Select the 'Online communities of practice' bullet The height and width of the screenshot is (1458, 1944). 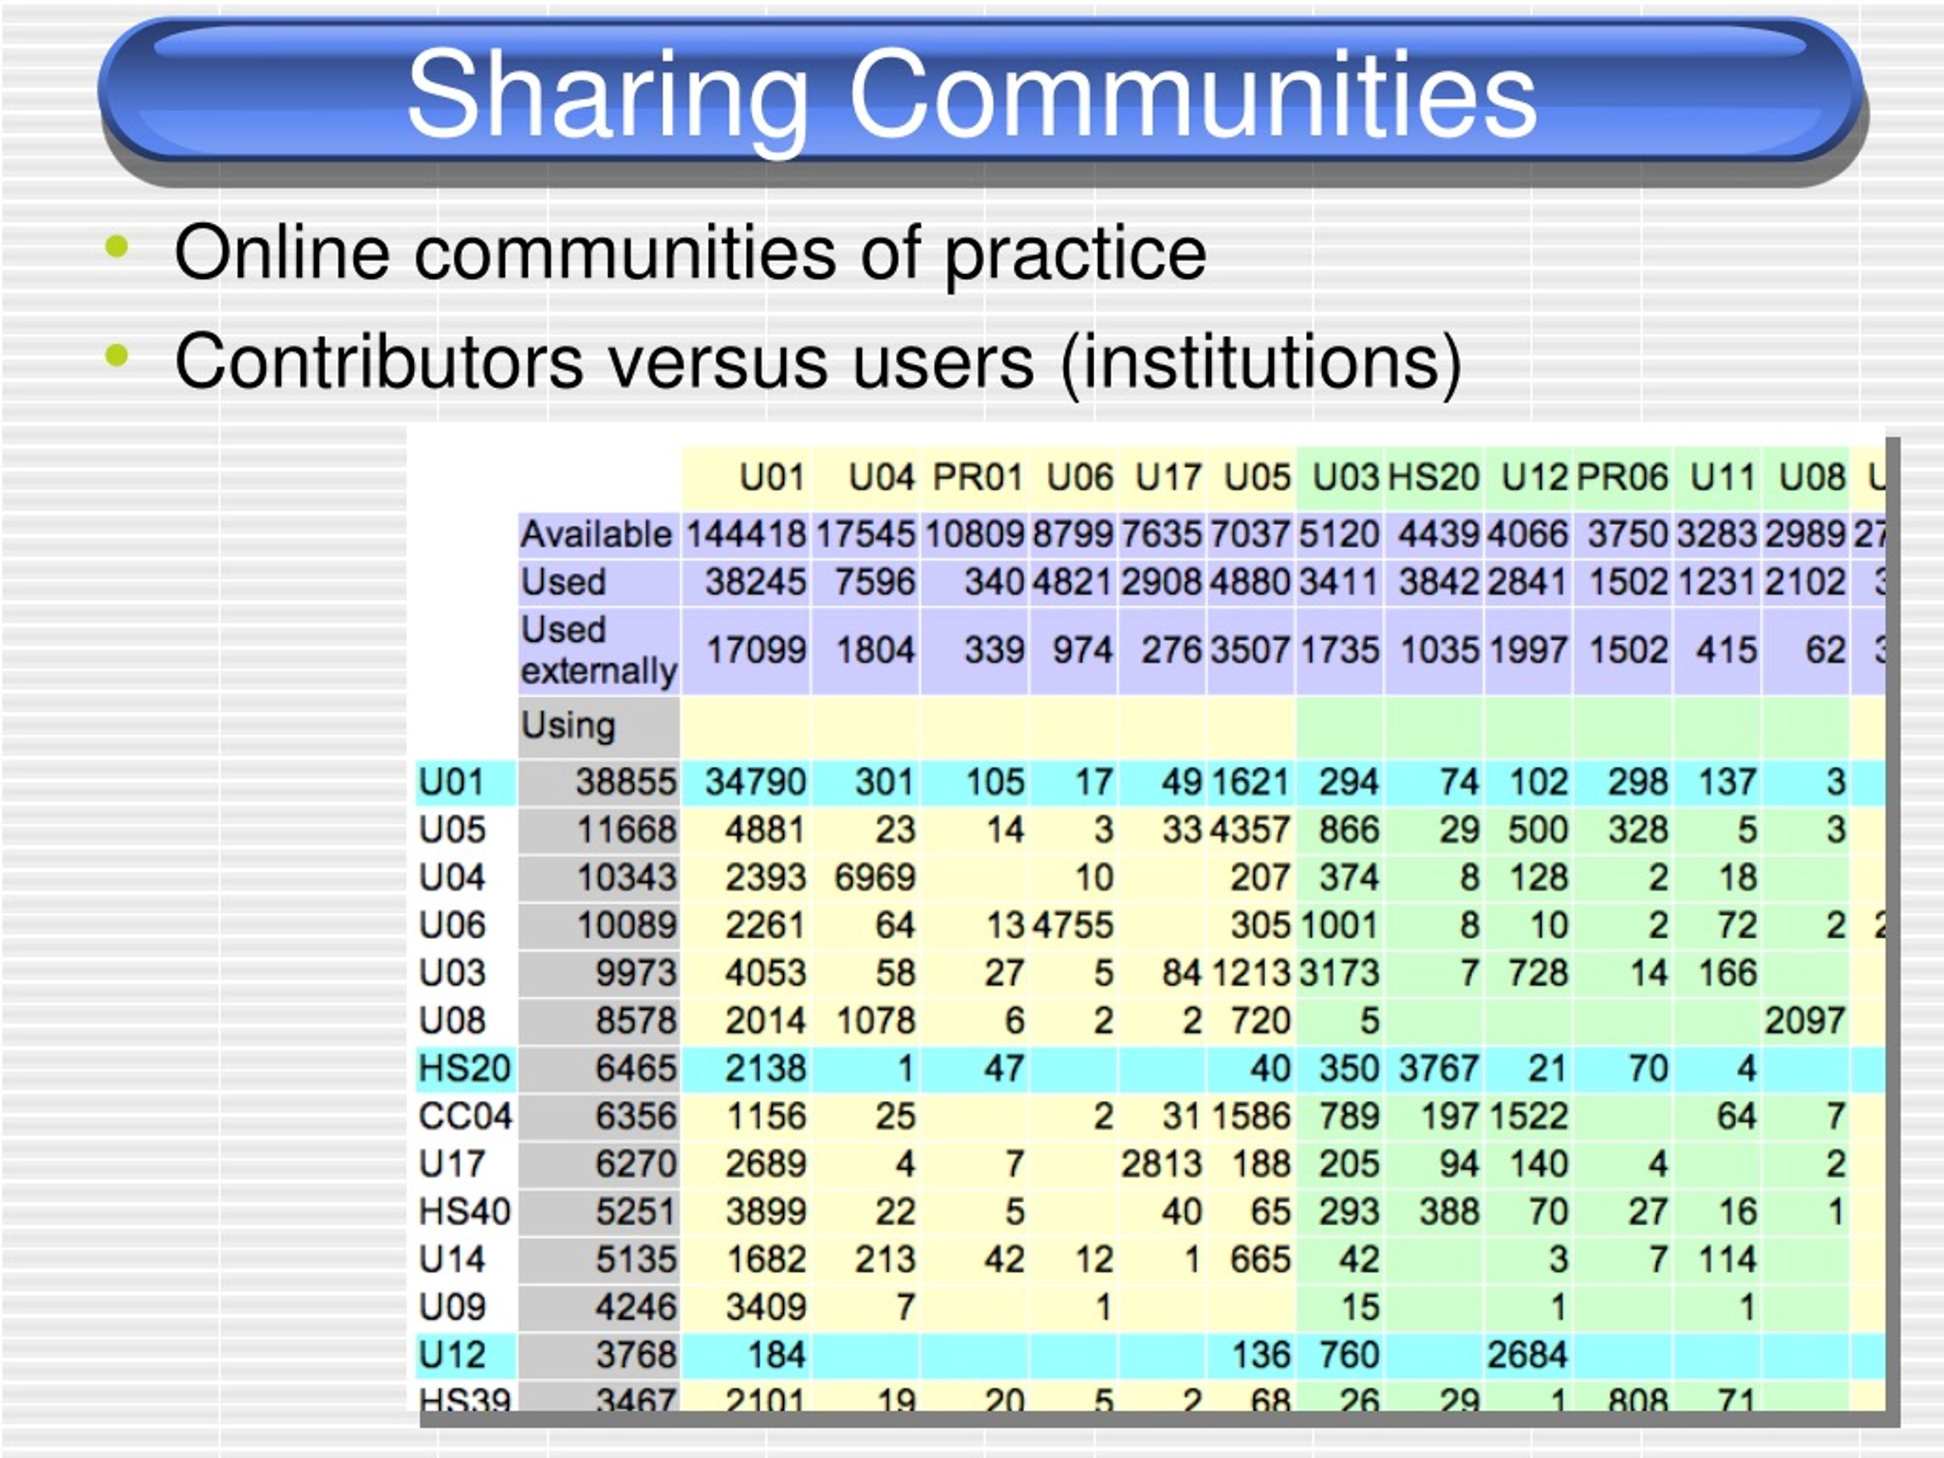tap(691, 254)
